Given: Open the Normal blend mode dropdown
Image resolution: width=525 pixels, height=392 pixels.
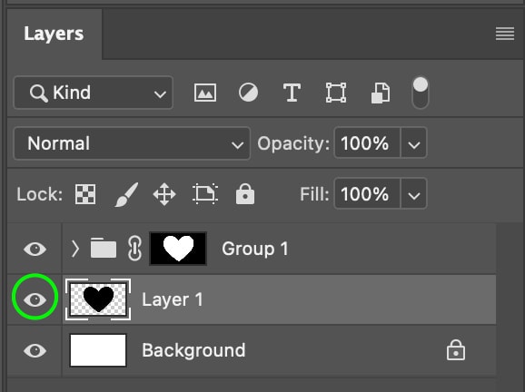Looking at the screenshot, I should coord(132,143).
